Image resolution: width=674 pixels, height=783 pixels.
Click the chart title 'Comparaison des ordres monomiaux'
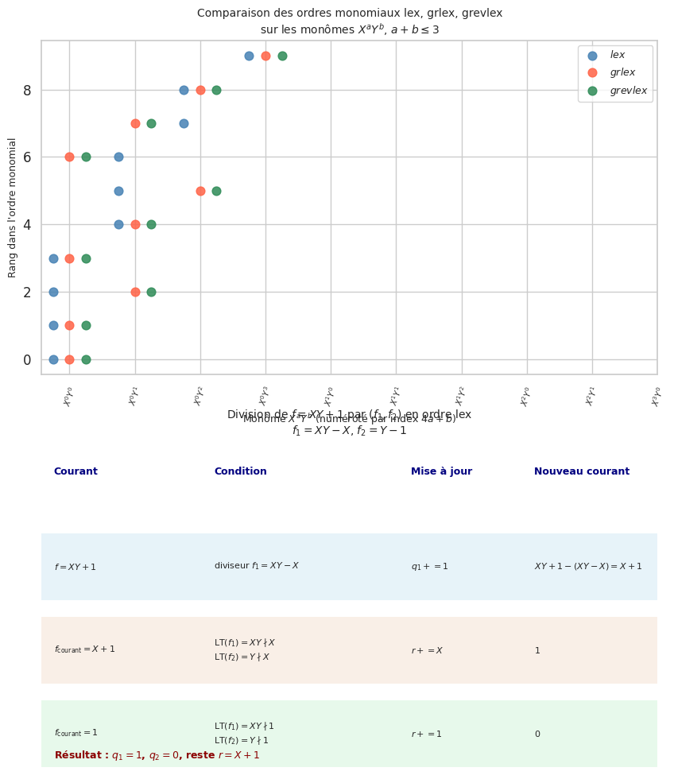(x=349, y=14)
